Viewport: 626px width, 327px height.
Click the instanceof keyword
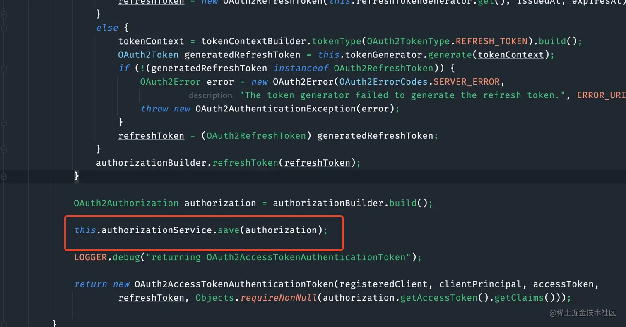coord(301,68)
